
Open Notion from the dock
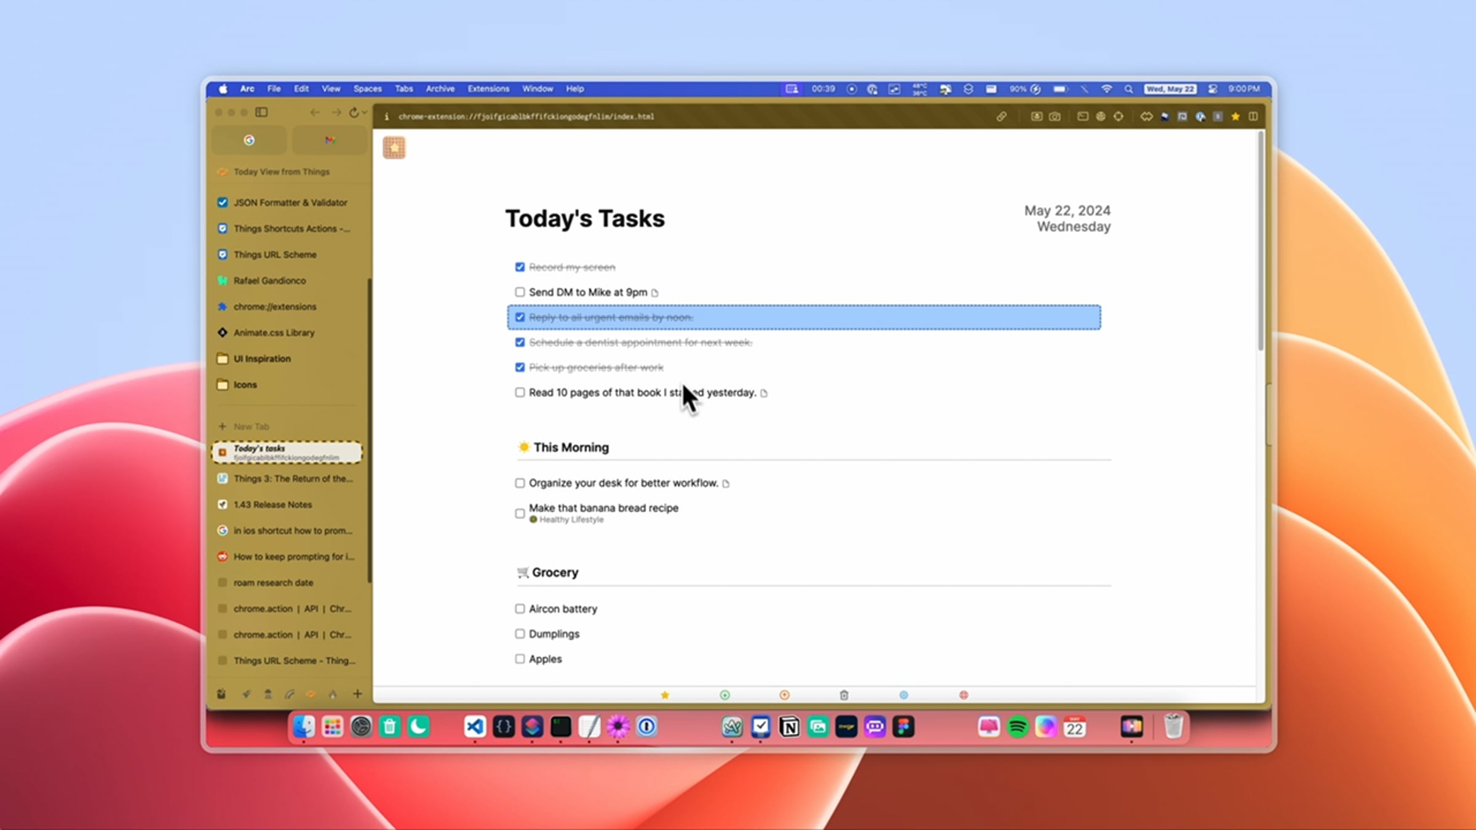point(789,727)
